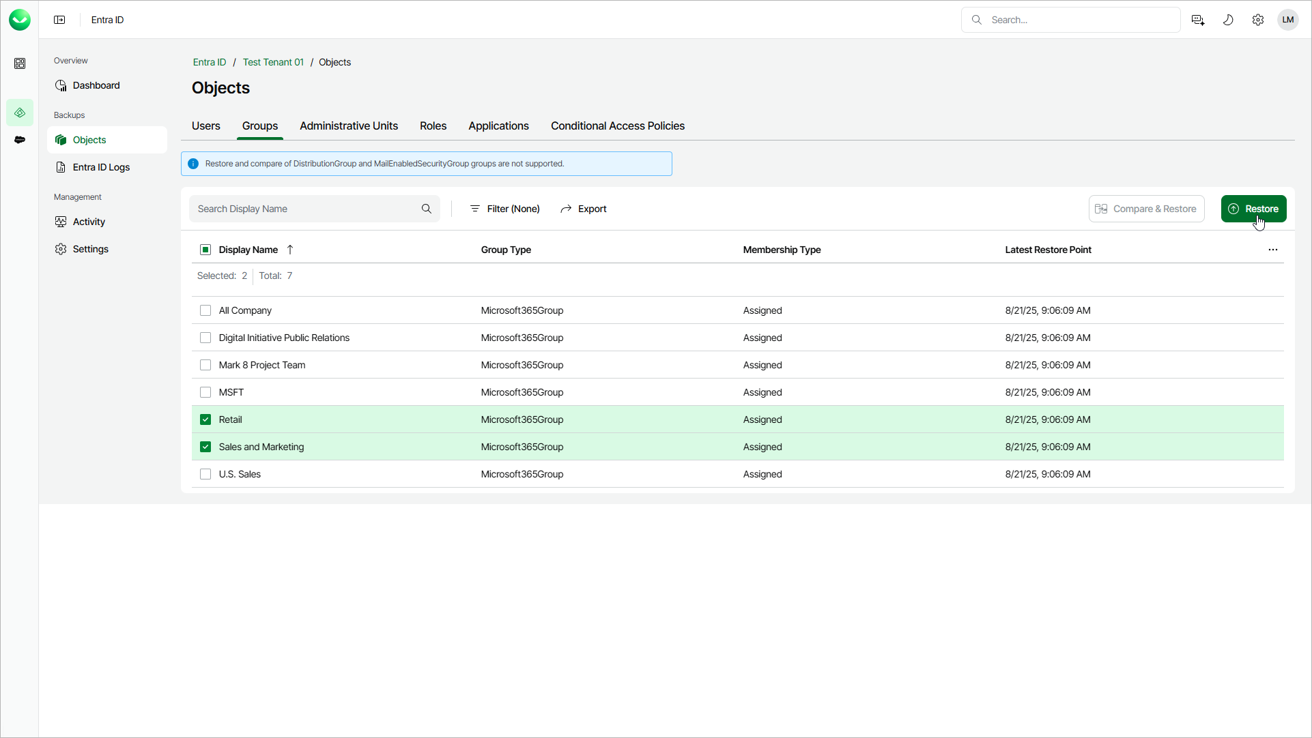
Task: Open the top dashboard grid rail icon
Action: 20,63
